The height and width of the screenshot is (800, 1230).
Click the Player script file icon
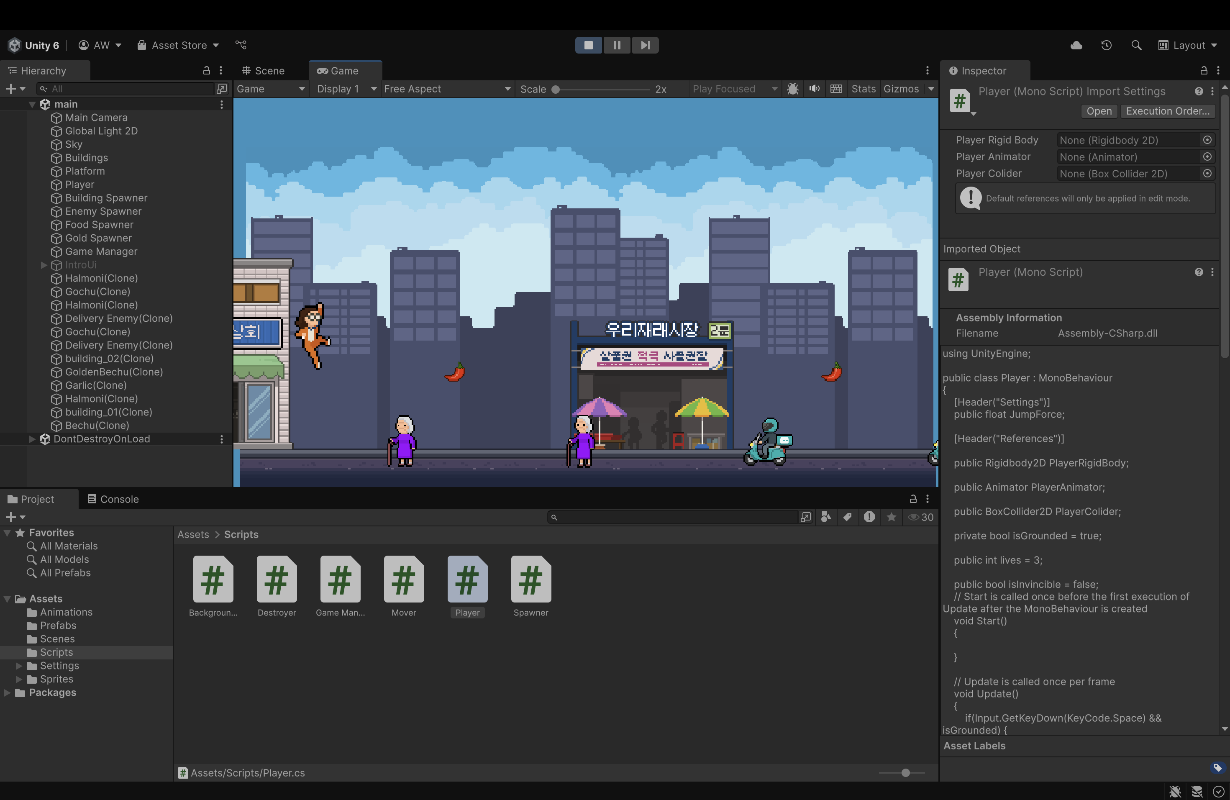[x=467, y=579]
